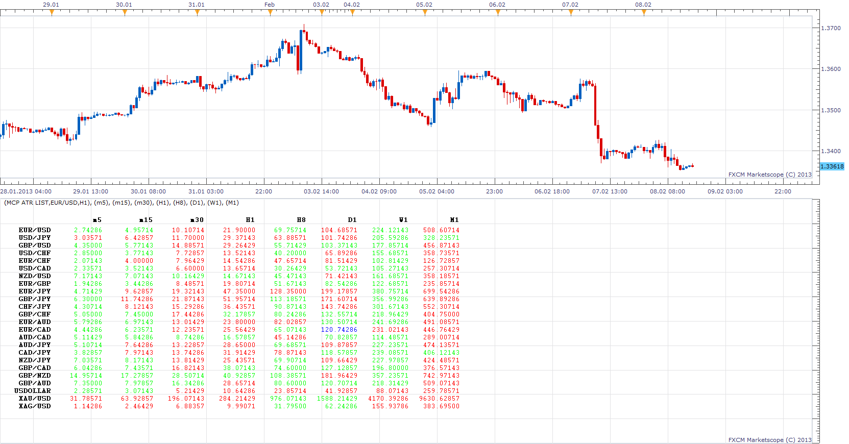
Task: Click the 03.02 14:00 time axis label
Action: (321, 191)
